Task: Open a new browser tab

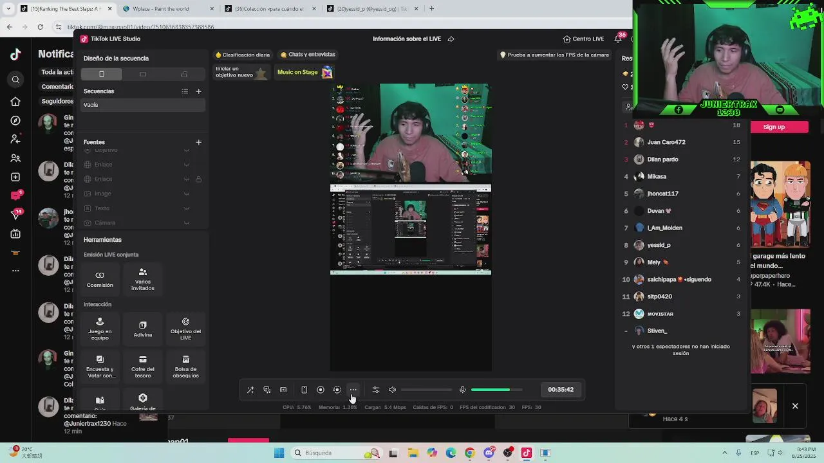Action: [431, 9]
